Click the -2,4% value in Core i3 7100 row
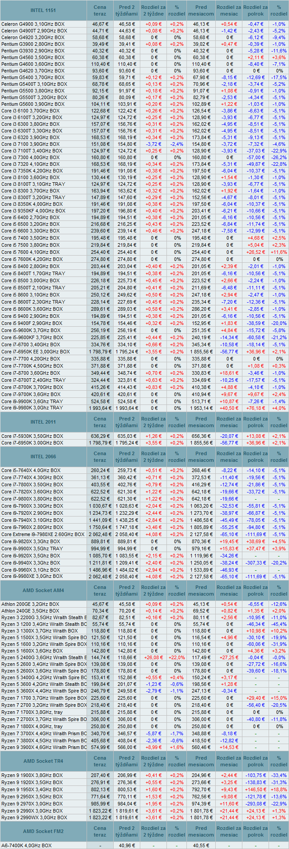The image size is (289, 849). [177, 144]
